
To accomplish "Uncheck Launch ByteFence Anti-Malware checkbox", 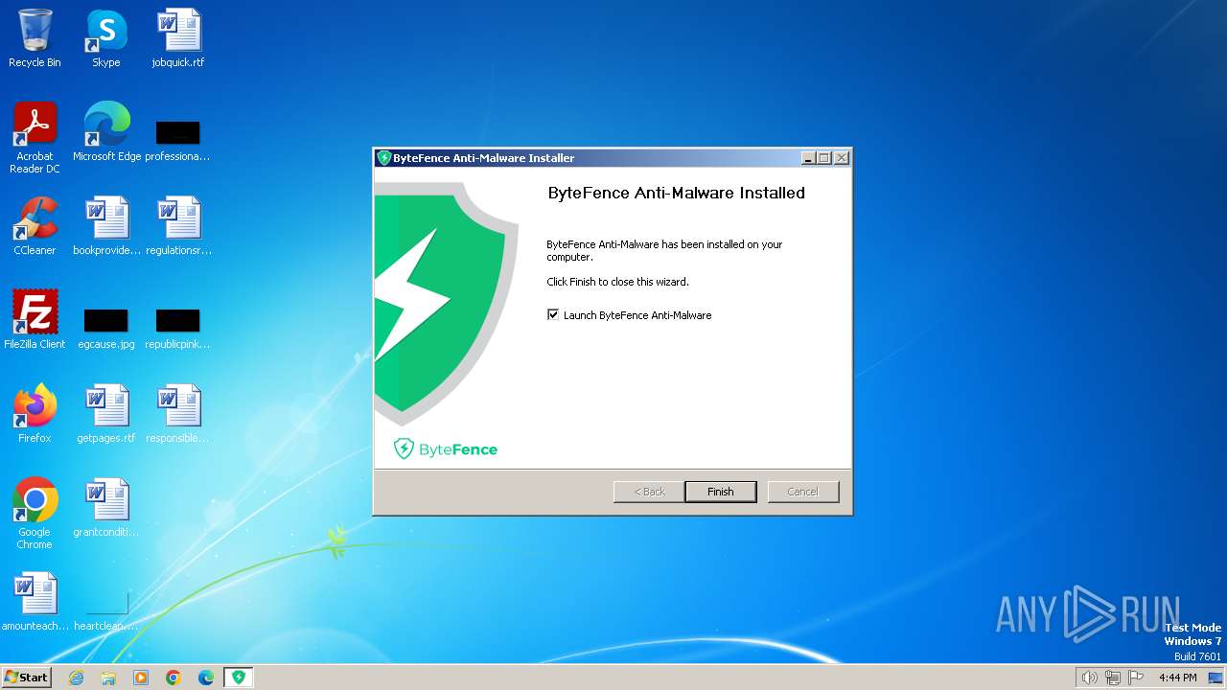I will [x=553, y=314].
